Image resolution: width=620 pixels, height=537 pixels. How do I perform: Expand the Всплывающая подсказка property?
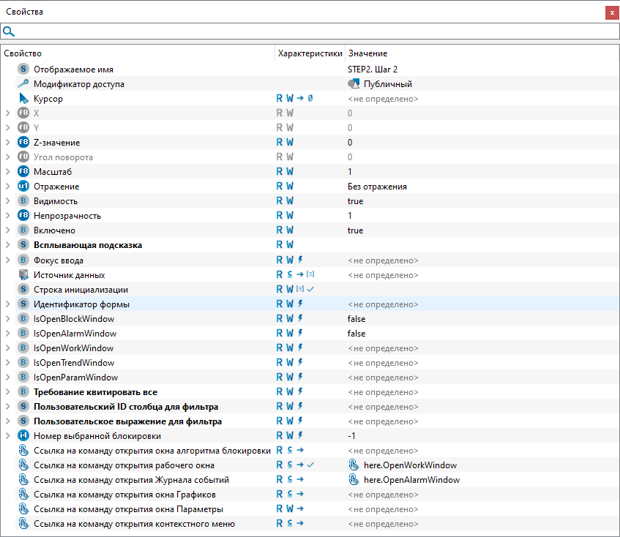[7, 245]
